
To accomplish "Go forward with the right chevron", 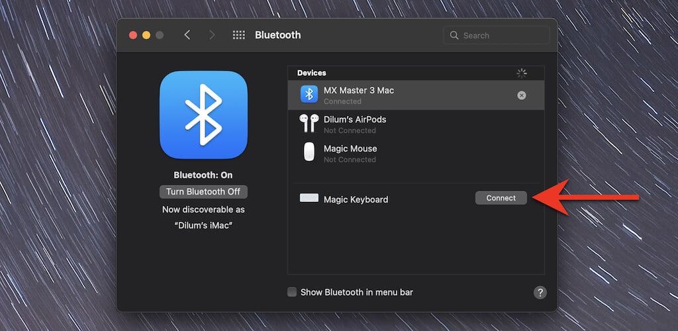I will pyautogui.click(x=211, y=35).
